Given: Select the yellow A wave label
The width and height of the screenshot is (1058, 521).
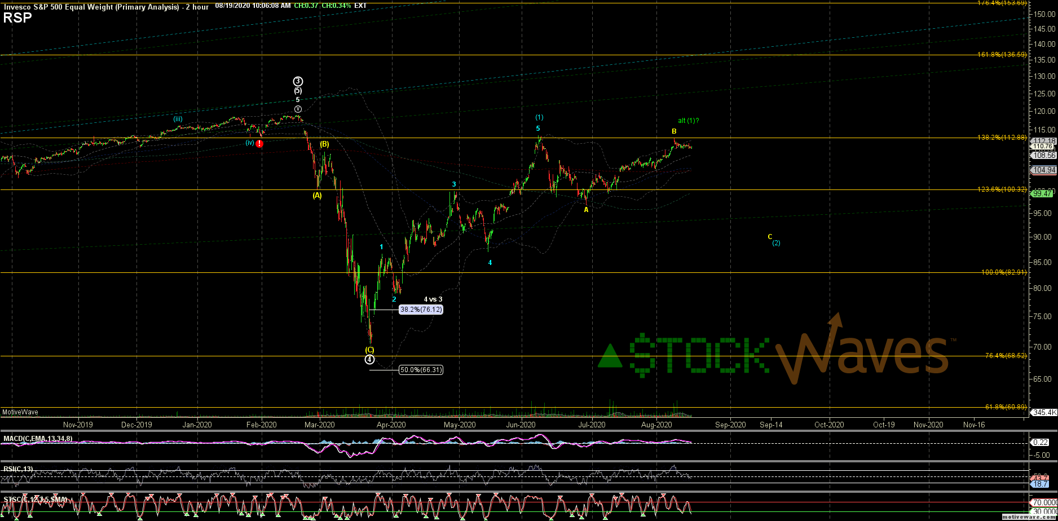Looking at the screenshot, I should click(586, 210).
